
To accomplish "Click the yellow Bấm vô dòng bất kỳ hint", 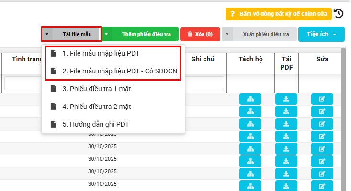I will tap(279, 14).
